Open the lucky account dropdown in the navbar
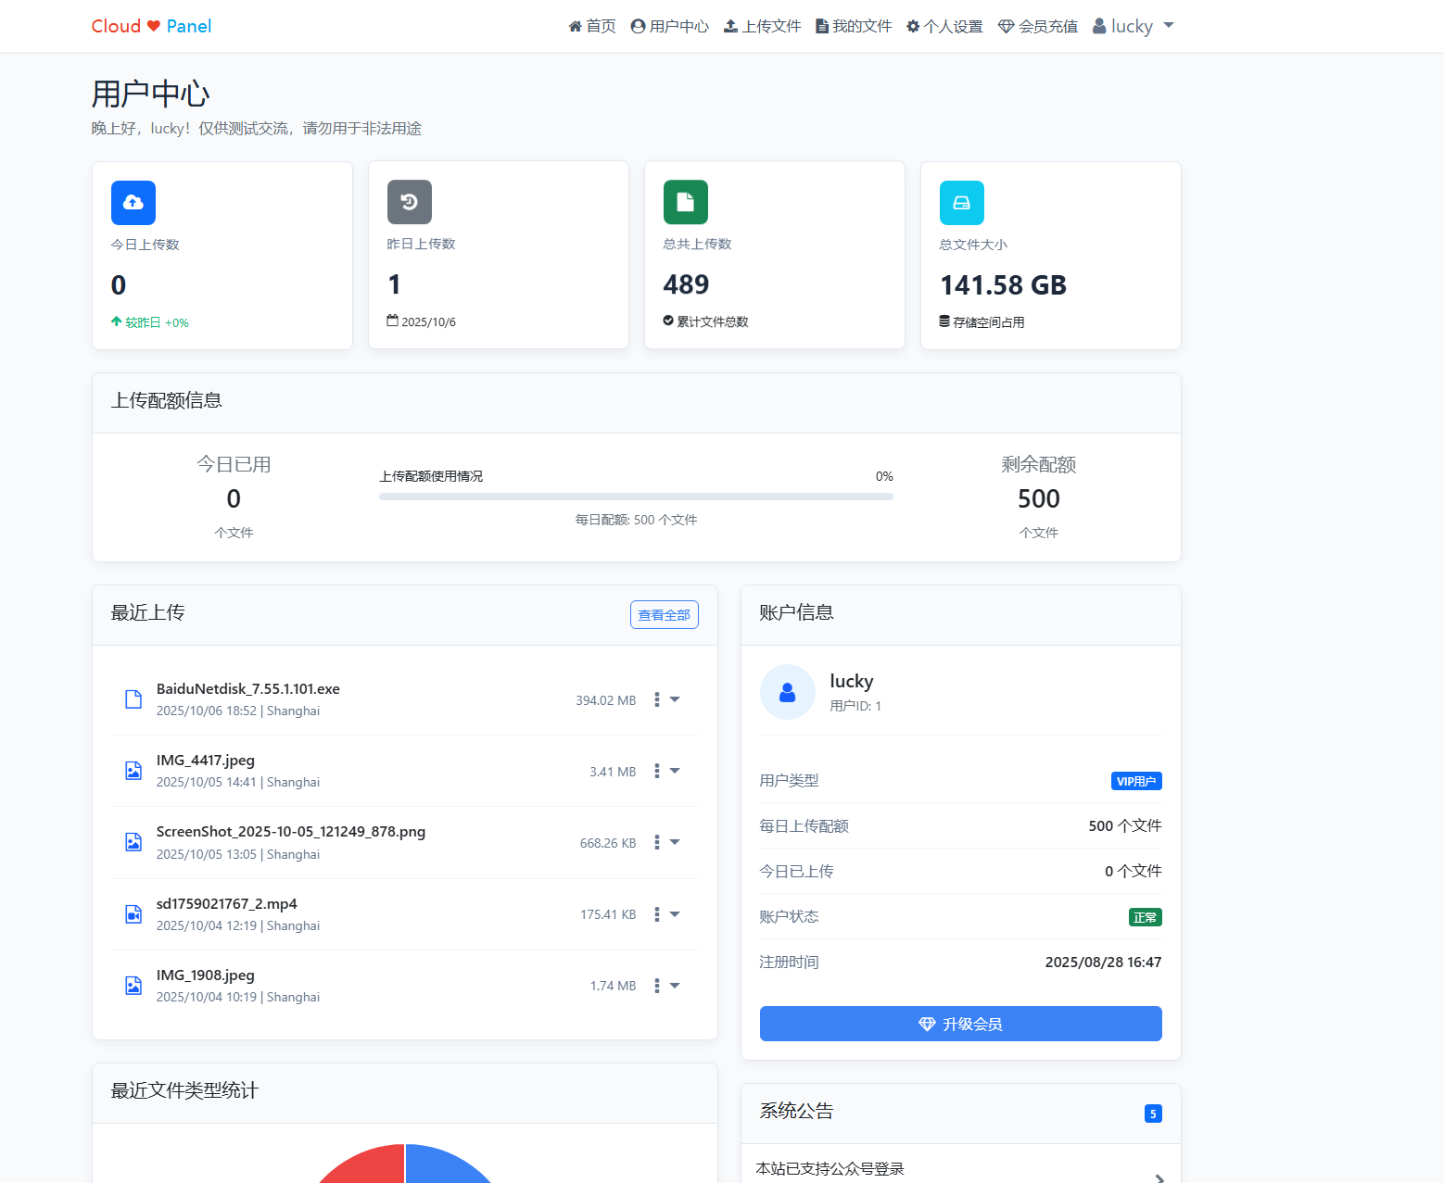This screenshot has height=1183, width=1444. (1133, 25)
